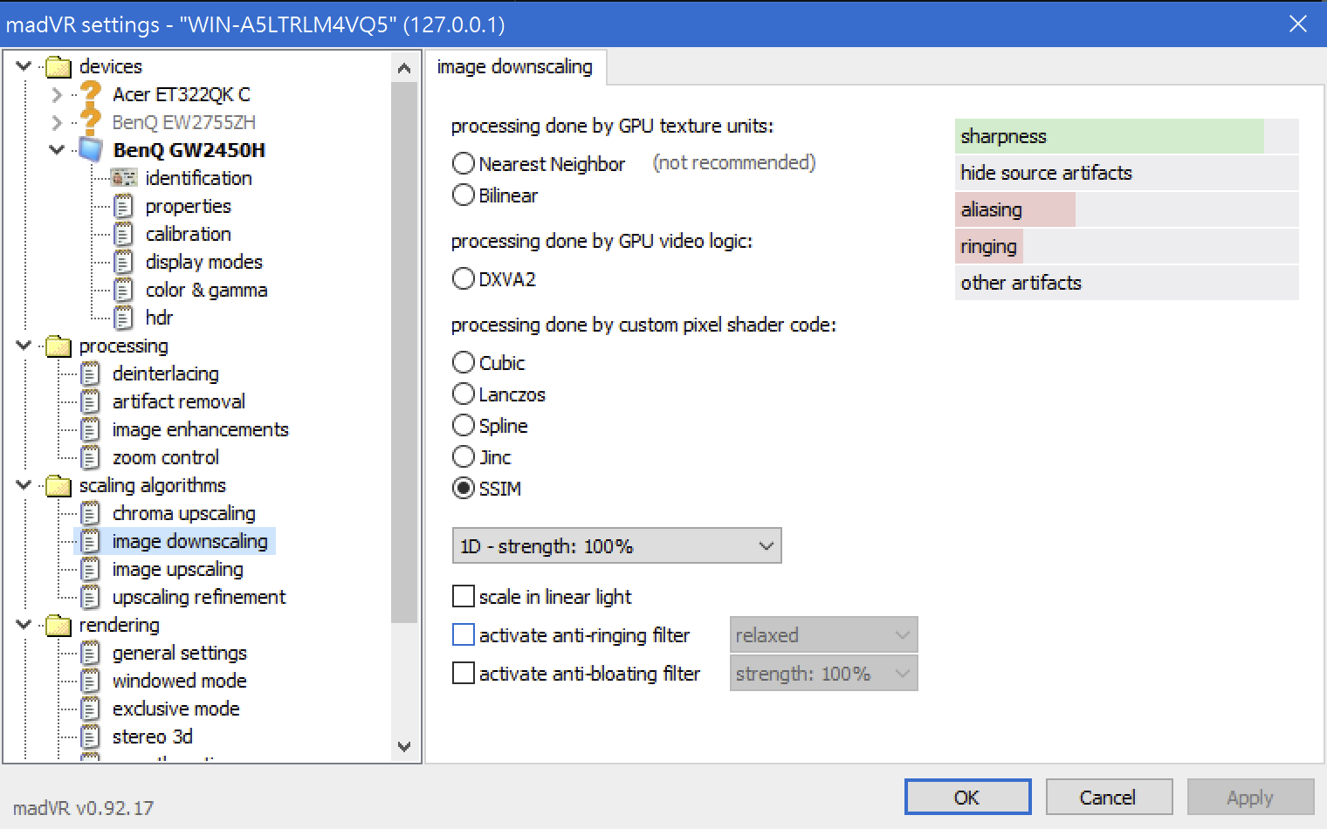Click the page icon beside image downscaling
This screenshot has height=829, width=1327.
tap(91, 541)
